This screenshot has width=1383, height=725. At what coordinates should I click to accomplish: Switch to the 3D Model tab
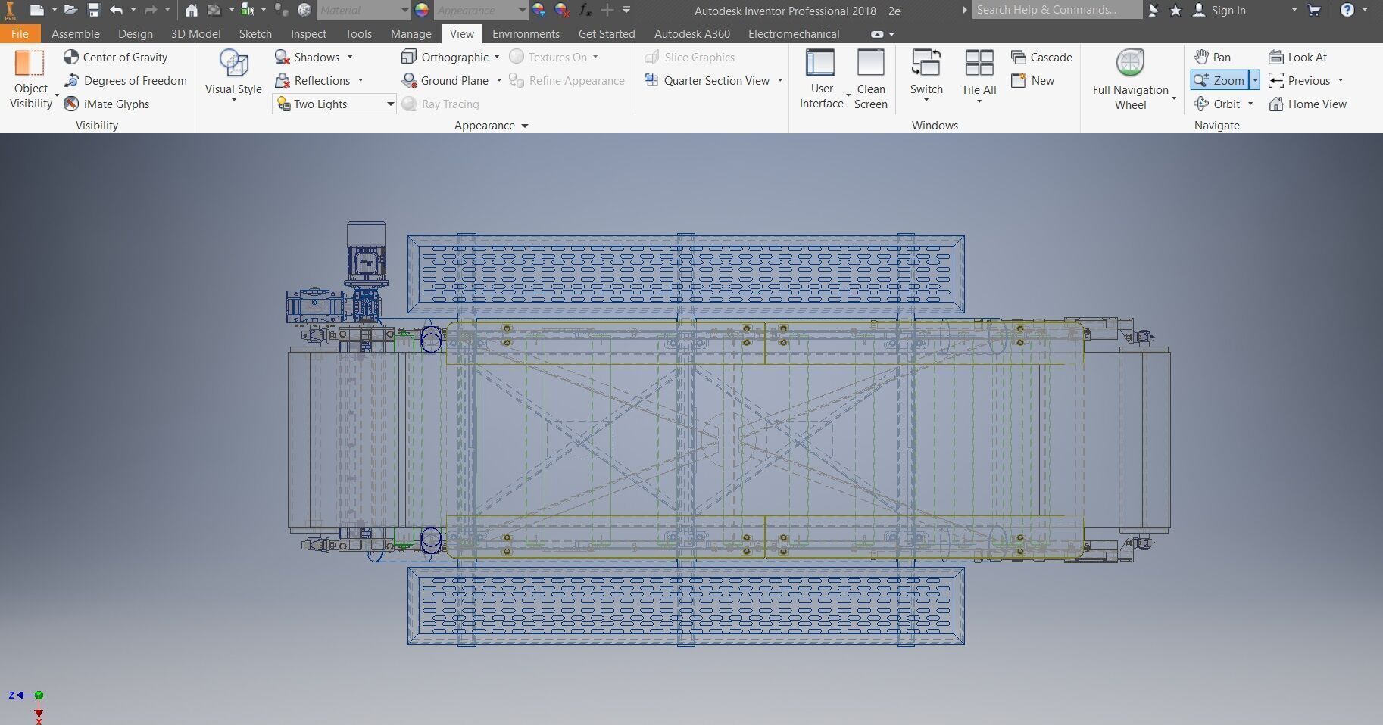pos(195,33)
